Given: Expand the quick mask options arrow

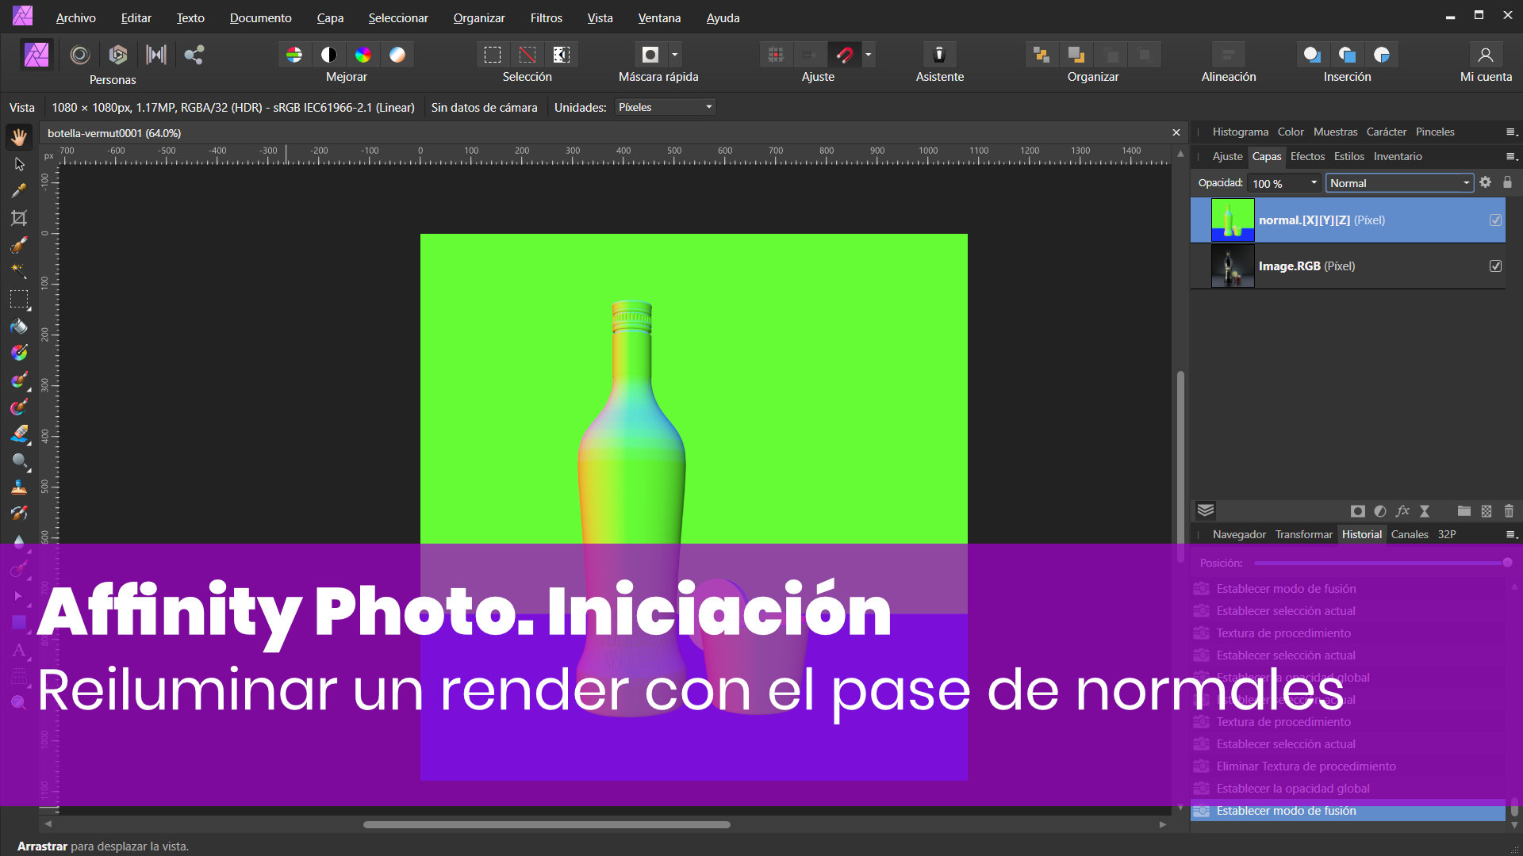Looking at the screenshot, I should [675, 55].
